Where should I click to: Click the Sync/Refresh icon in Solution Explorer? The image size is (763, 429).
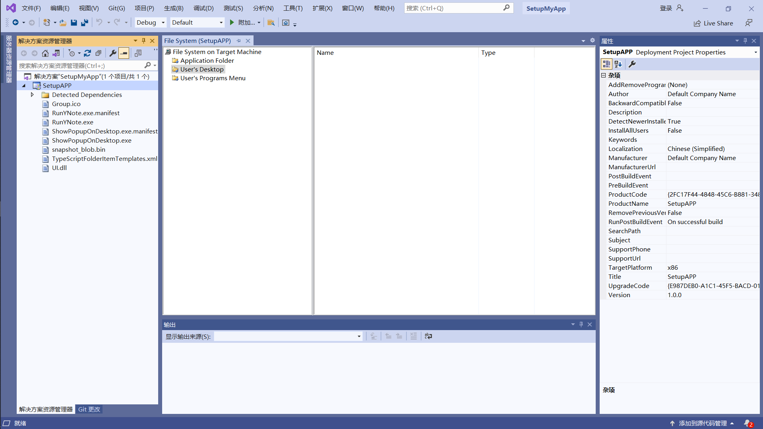[87, 53]
